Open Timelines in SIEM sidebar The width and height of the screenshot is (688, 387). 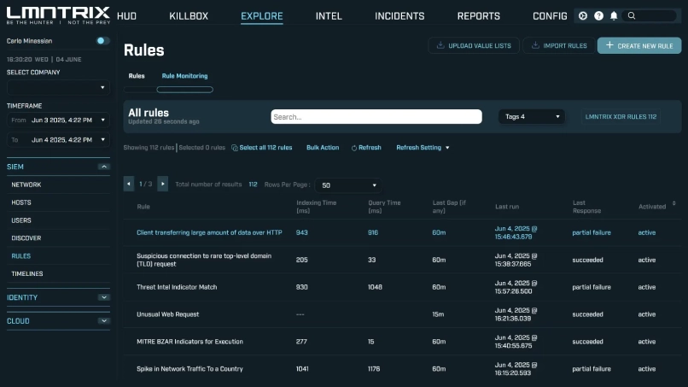(x=27, y=273)
